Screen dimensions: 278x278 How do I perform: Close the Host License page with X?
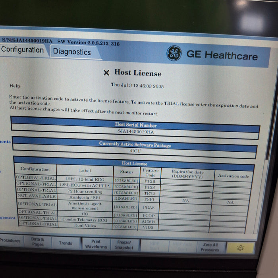click(106, 73)
